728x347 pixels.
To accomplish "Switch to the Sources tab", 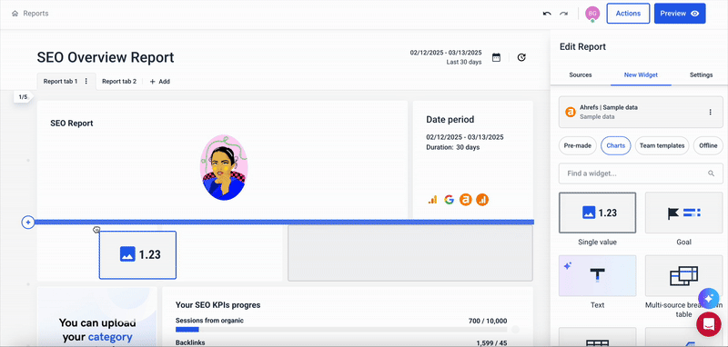I will (581, 74).
